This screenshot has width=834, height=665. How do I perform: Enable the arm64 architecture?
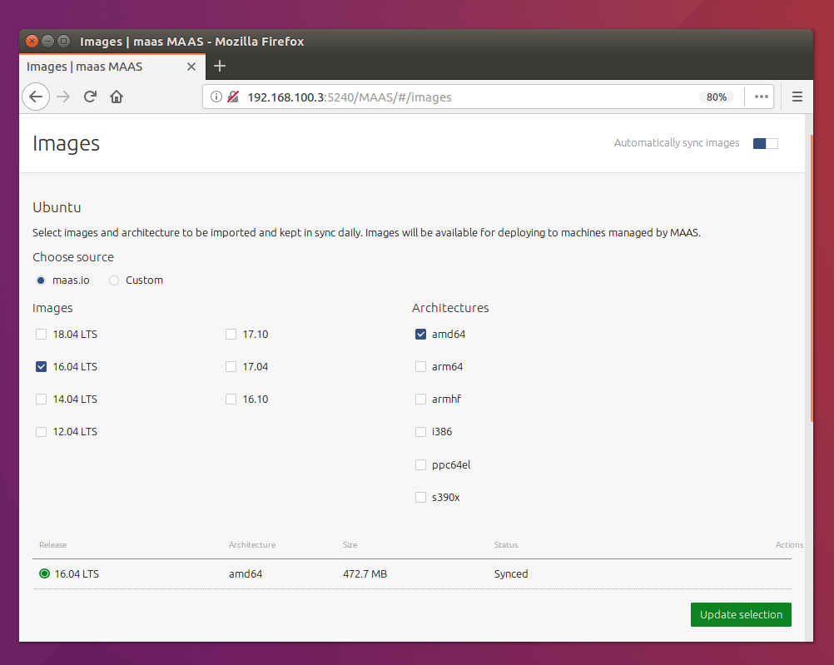[x=420, y=366]
